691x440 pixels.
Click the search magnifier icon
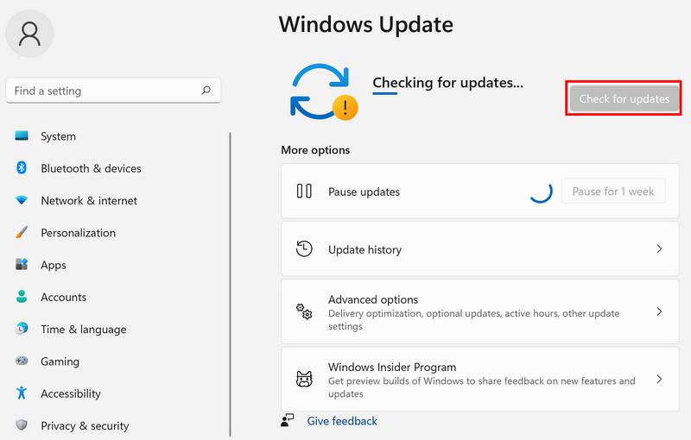tap(206, 91)
